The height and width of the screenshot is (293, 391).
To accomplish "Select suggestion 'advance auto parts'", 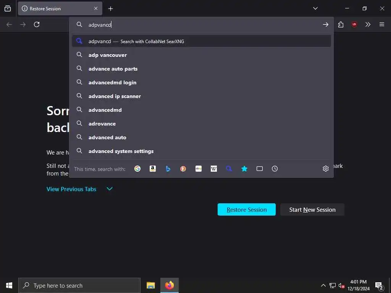I will coord(202,69).
